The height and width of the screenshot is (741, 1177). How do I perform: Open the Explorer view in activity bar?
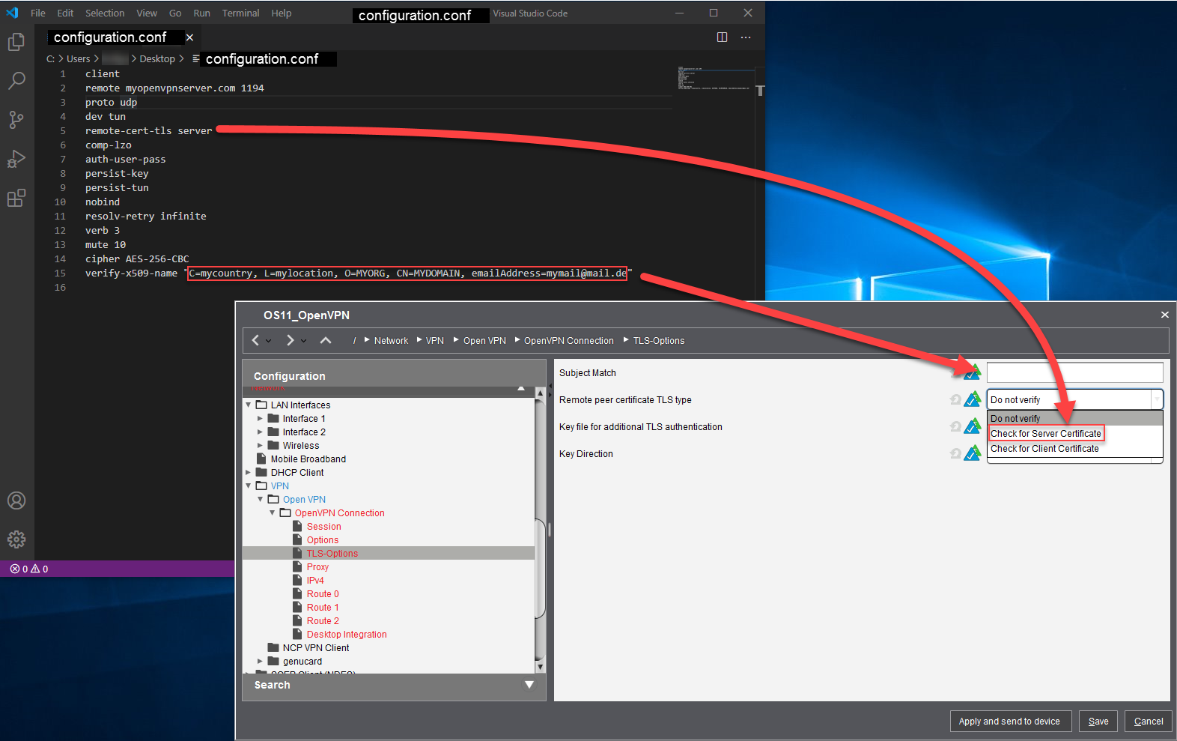click(x=16, y=43)
